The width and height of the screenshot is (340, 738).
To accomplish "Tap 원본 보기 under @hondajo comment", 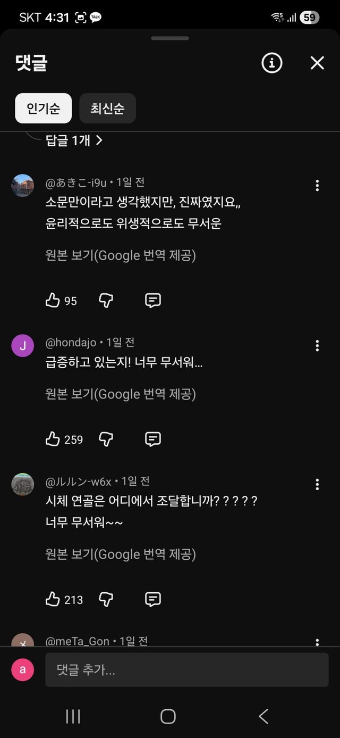I will pos(121,394).
